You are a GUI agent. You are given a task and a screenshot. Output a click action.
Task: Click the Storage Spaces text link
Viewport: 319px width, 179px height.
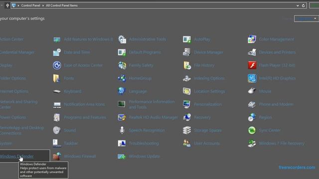(208, 130)
